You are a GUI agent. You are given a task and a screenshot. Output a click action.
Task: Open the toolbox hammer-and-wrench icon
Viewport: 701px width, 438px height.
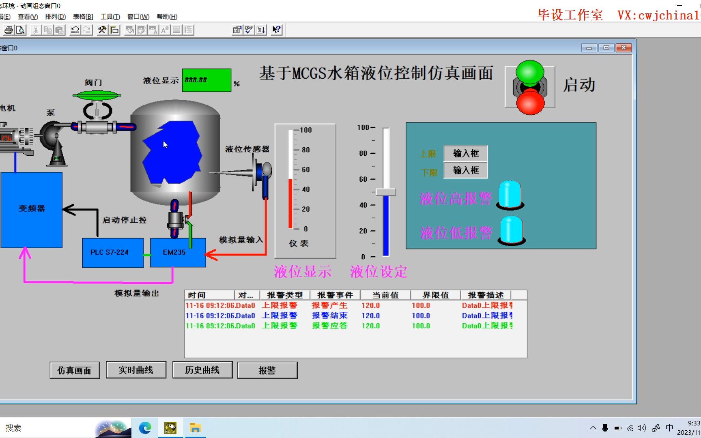coord(102,30)
